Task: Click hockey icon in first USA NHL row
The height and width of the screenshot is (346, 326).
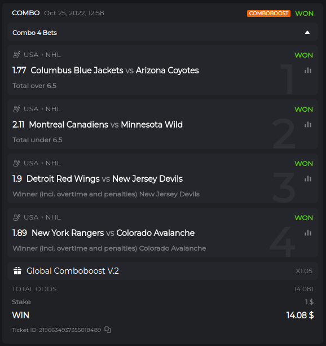Action: tap(17, 55)
